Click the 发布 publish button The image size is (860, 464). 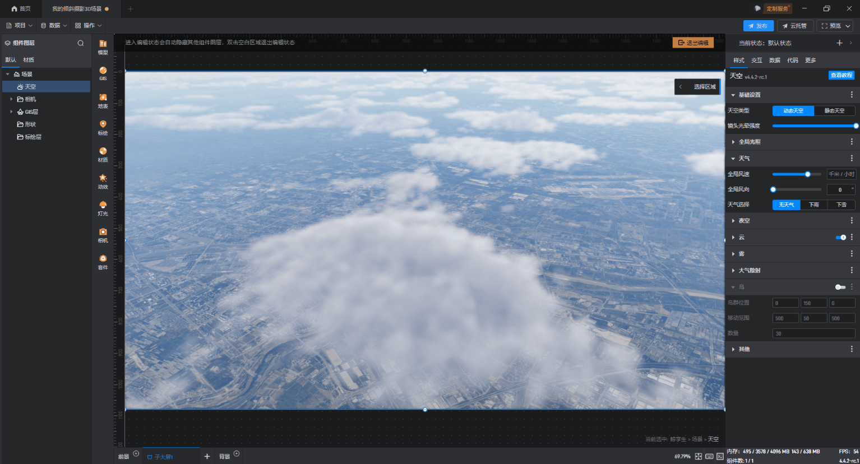(x=758, y=26)
